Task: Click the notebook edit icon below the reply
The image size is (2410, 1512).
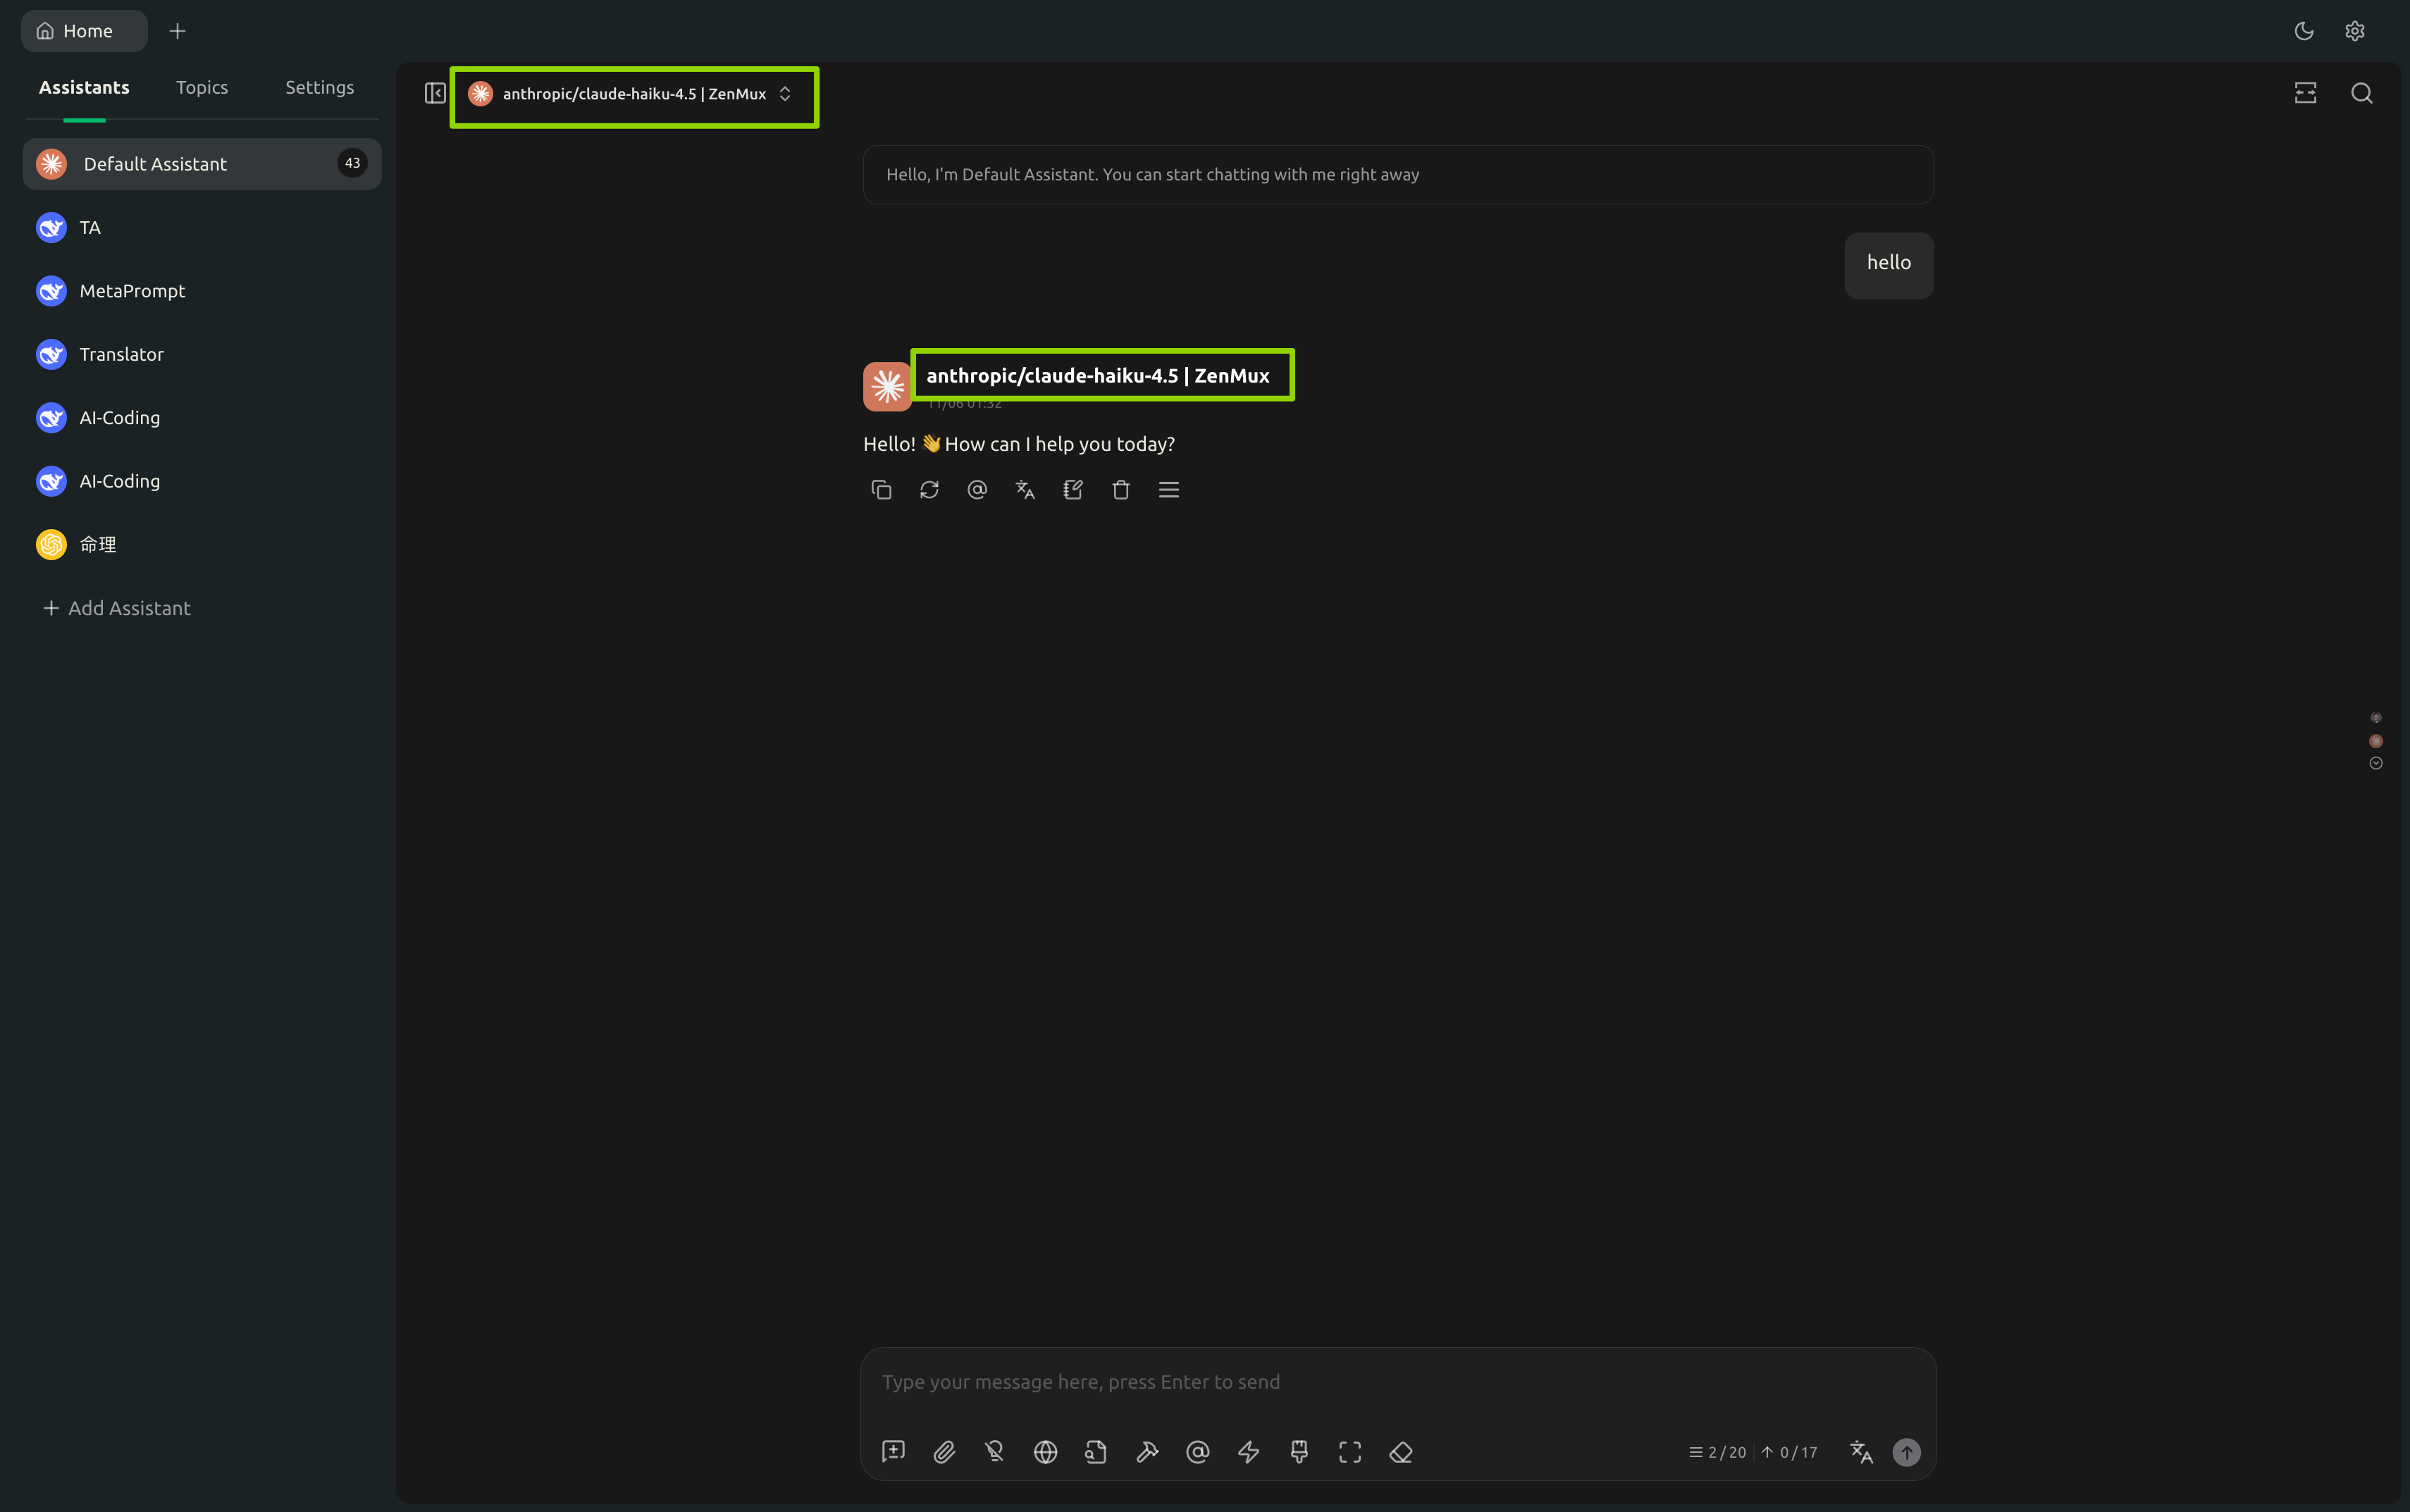Action: pyautogui.click(x=1073, y=490)
